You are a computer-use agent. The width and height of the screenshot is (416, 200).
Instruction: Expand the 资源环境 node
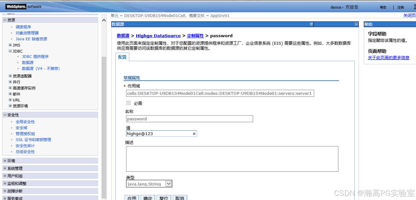pyautogui.click(x=10, y=106)
